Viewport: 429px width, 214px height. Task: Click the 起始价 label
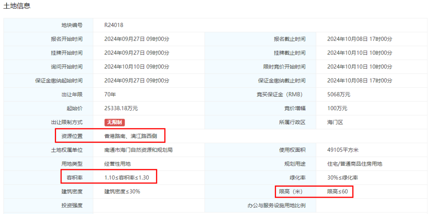(74, 109)
